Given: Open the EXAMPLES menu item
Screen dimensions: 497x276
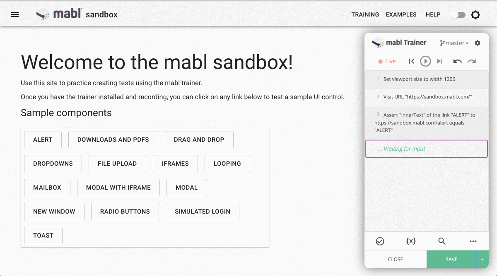Looking at the screenshot, I should tap(401, 14).
